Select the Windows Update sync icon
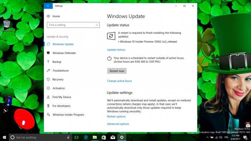Image resolution: width=251 pixels, height=141 pixels. pyautogui.click(x=48, y=44)
